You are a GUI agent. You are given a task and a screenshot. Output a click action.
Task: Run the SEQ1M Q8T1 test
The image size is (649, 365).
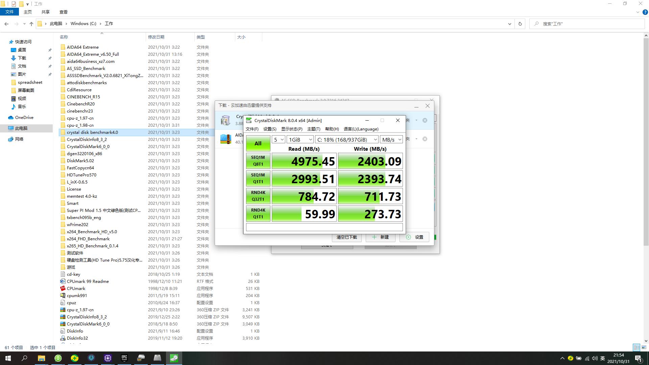coord(258,161)
